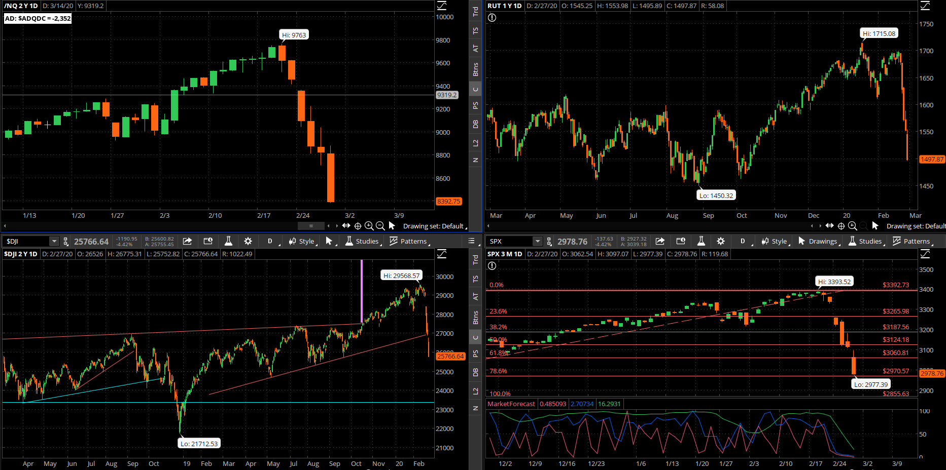Viewport: 946px width, 470px height.
Task: Toggle N news side panel on /NQ chart
Action: tap(476, 160)
